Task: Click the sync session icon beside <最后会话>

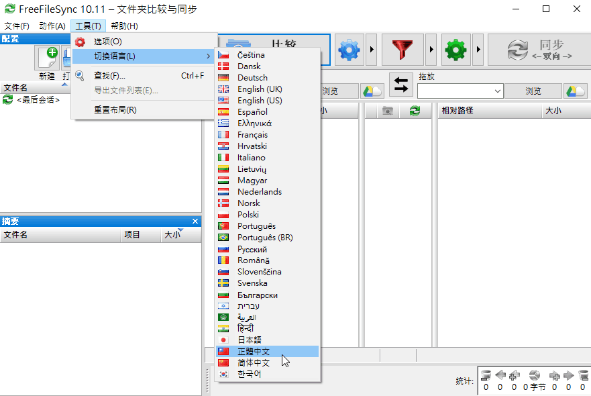Action: click(7, 99)
